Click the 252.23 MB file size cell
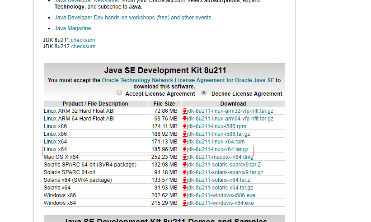 (164, 157)
